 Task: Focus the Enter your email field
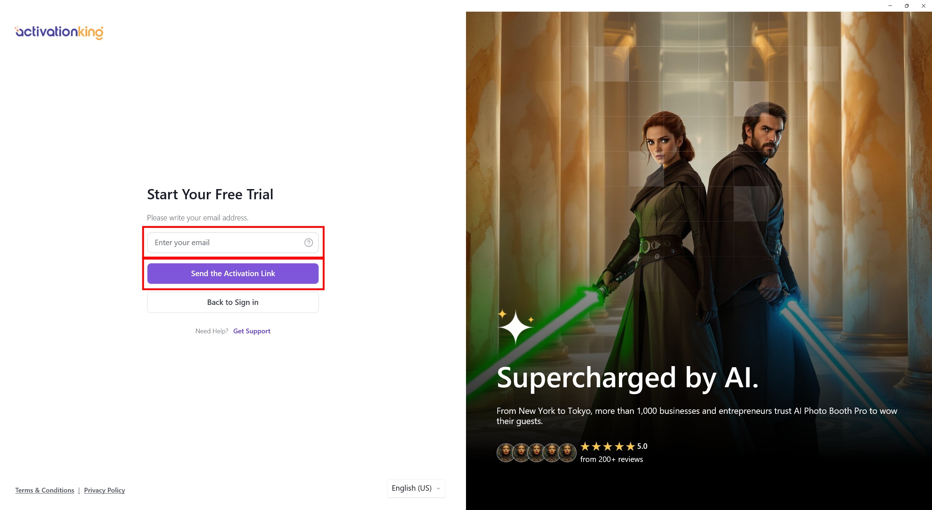[x=226, y=243]
